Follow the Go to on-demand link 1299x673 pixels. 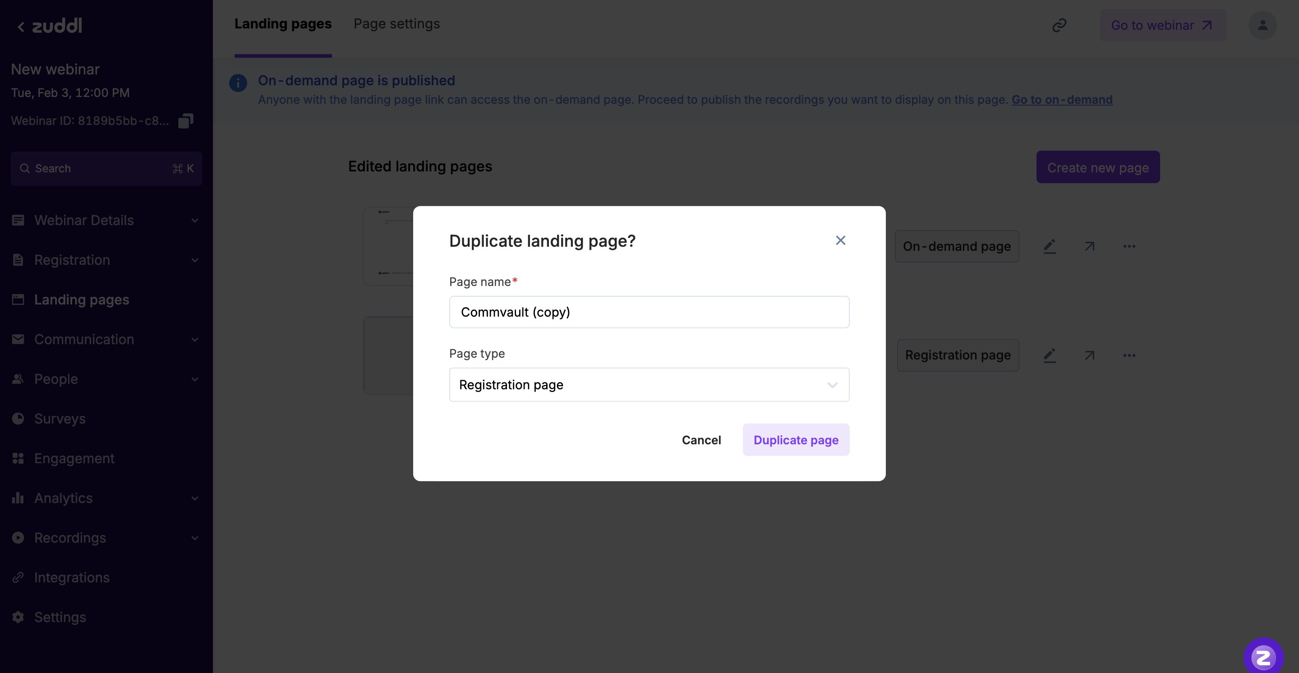1061,100
